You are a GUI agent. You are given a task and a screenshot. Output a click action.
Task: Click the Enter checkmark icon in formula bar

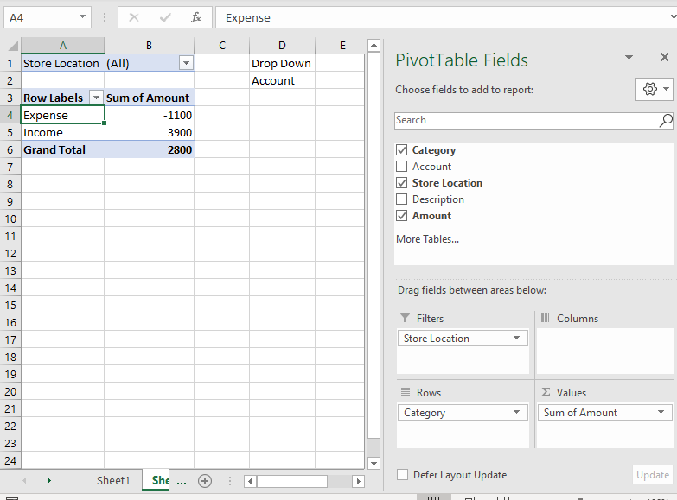pos(165,17)
